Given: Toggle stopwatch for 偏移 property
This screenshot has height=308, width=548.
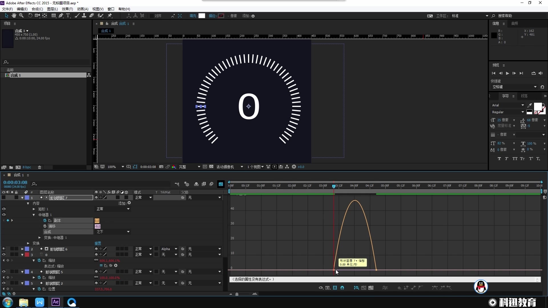Looking at the screenshot, I should [45, 226].
